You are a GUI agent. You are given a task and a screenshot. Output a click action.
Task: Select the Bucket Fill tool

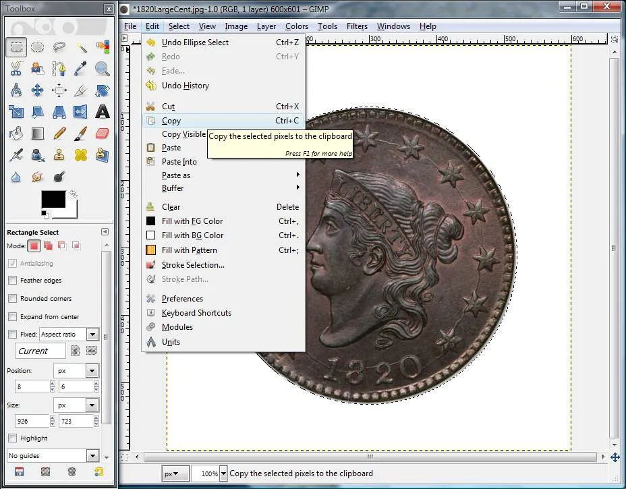[x=16, y=134]
